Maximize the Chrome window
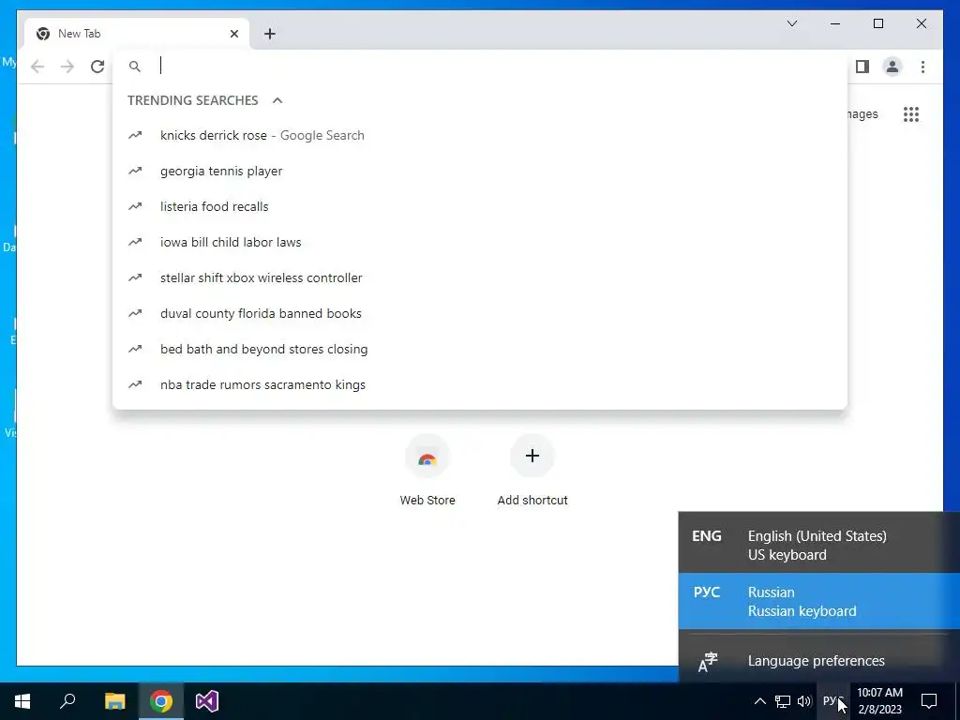The image size is (960, 720). [877, 23]
